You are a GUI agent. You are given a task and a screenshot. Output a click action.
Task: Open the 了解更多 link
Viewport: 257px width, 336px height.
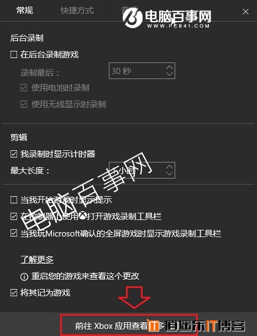click(x=37, y=260)
